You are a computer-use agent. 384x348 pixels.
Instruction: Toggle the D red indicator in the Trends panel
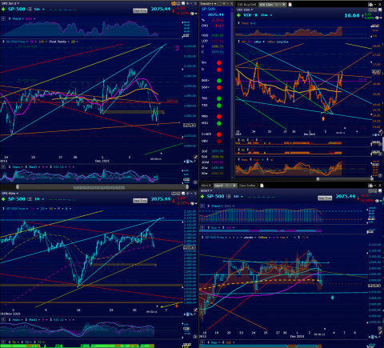pyautogui.click(x=219, y=70)
